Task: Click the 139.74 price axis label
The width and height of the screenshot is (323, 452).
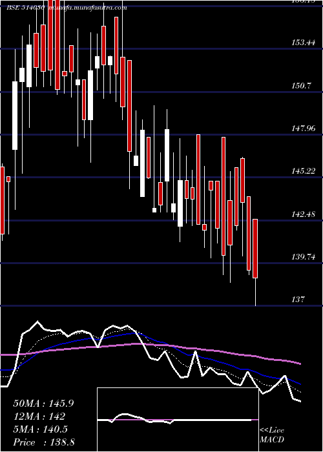Action: coord(304,257)
